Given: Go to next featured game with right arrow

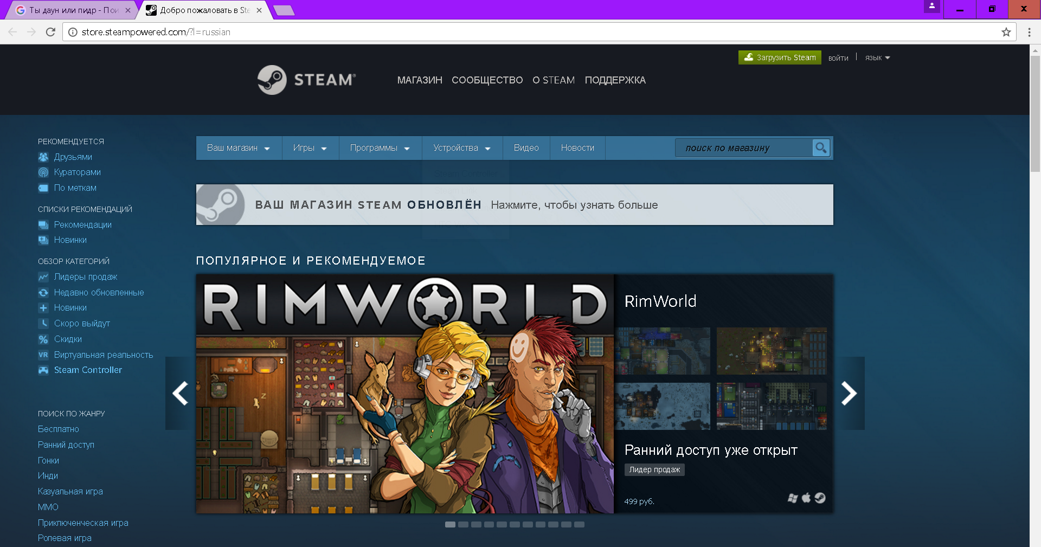Looking at the screenshot, I should (849, 394).
